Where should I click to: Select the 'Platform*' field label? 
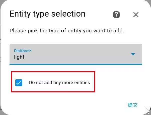pos(23,51)
